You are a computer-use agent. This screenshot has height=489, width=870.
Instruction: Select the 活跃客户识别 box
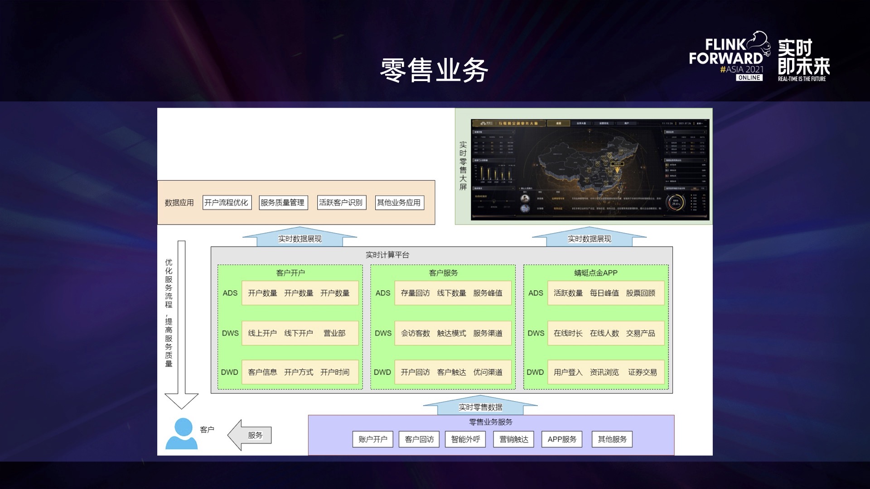[341, 202]
